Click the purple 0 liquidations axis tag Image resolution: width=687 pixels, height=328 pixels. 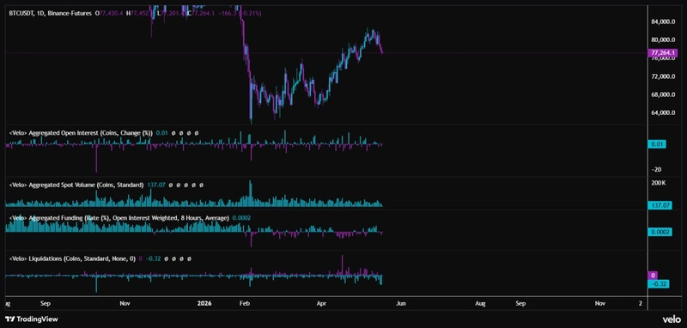coord(654,276)
